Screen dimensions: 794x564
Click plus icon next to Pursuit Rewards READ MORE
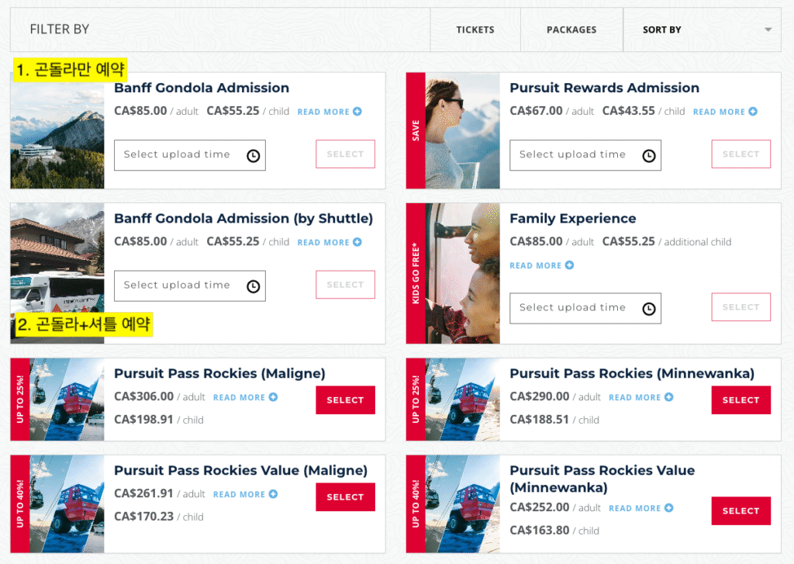click(x=753, y=112)
